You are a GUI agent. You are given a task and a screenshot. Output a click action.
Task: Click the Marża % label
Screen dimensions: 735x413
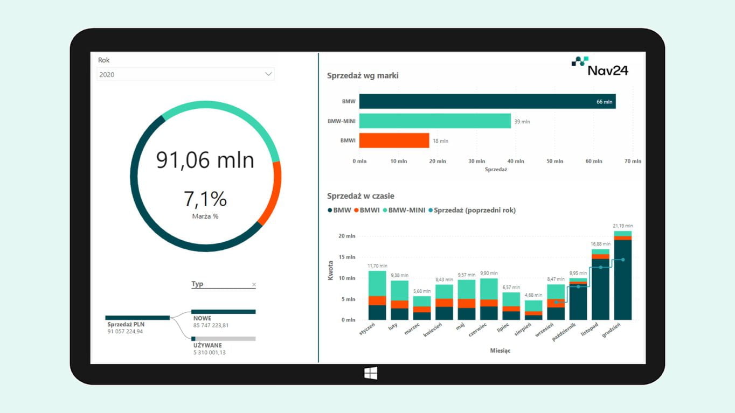click(205, 216)
